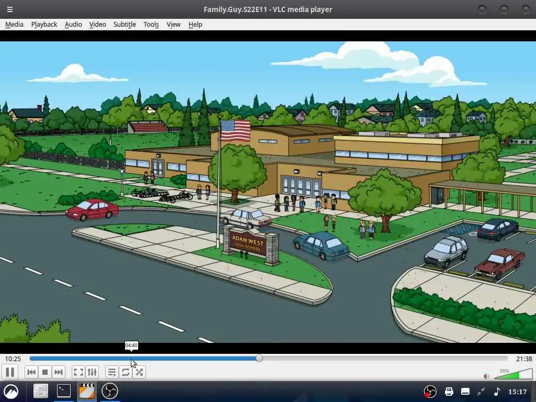Open the Tools menu
The width and height of the screenshot is (536, 402).
pyautogui.click(x=151, y=24)
